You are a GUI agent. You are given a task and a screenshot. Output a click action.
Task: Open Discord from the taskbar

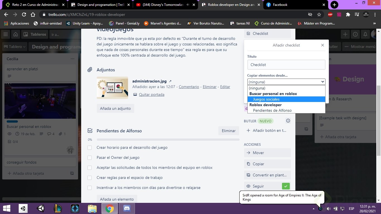click(x=127, y=208)
